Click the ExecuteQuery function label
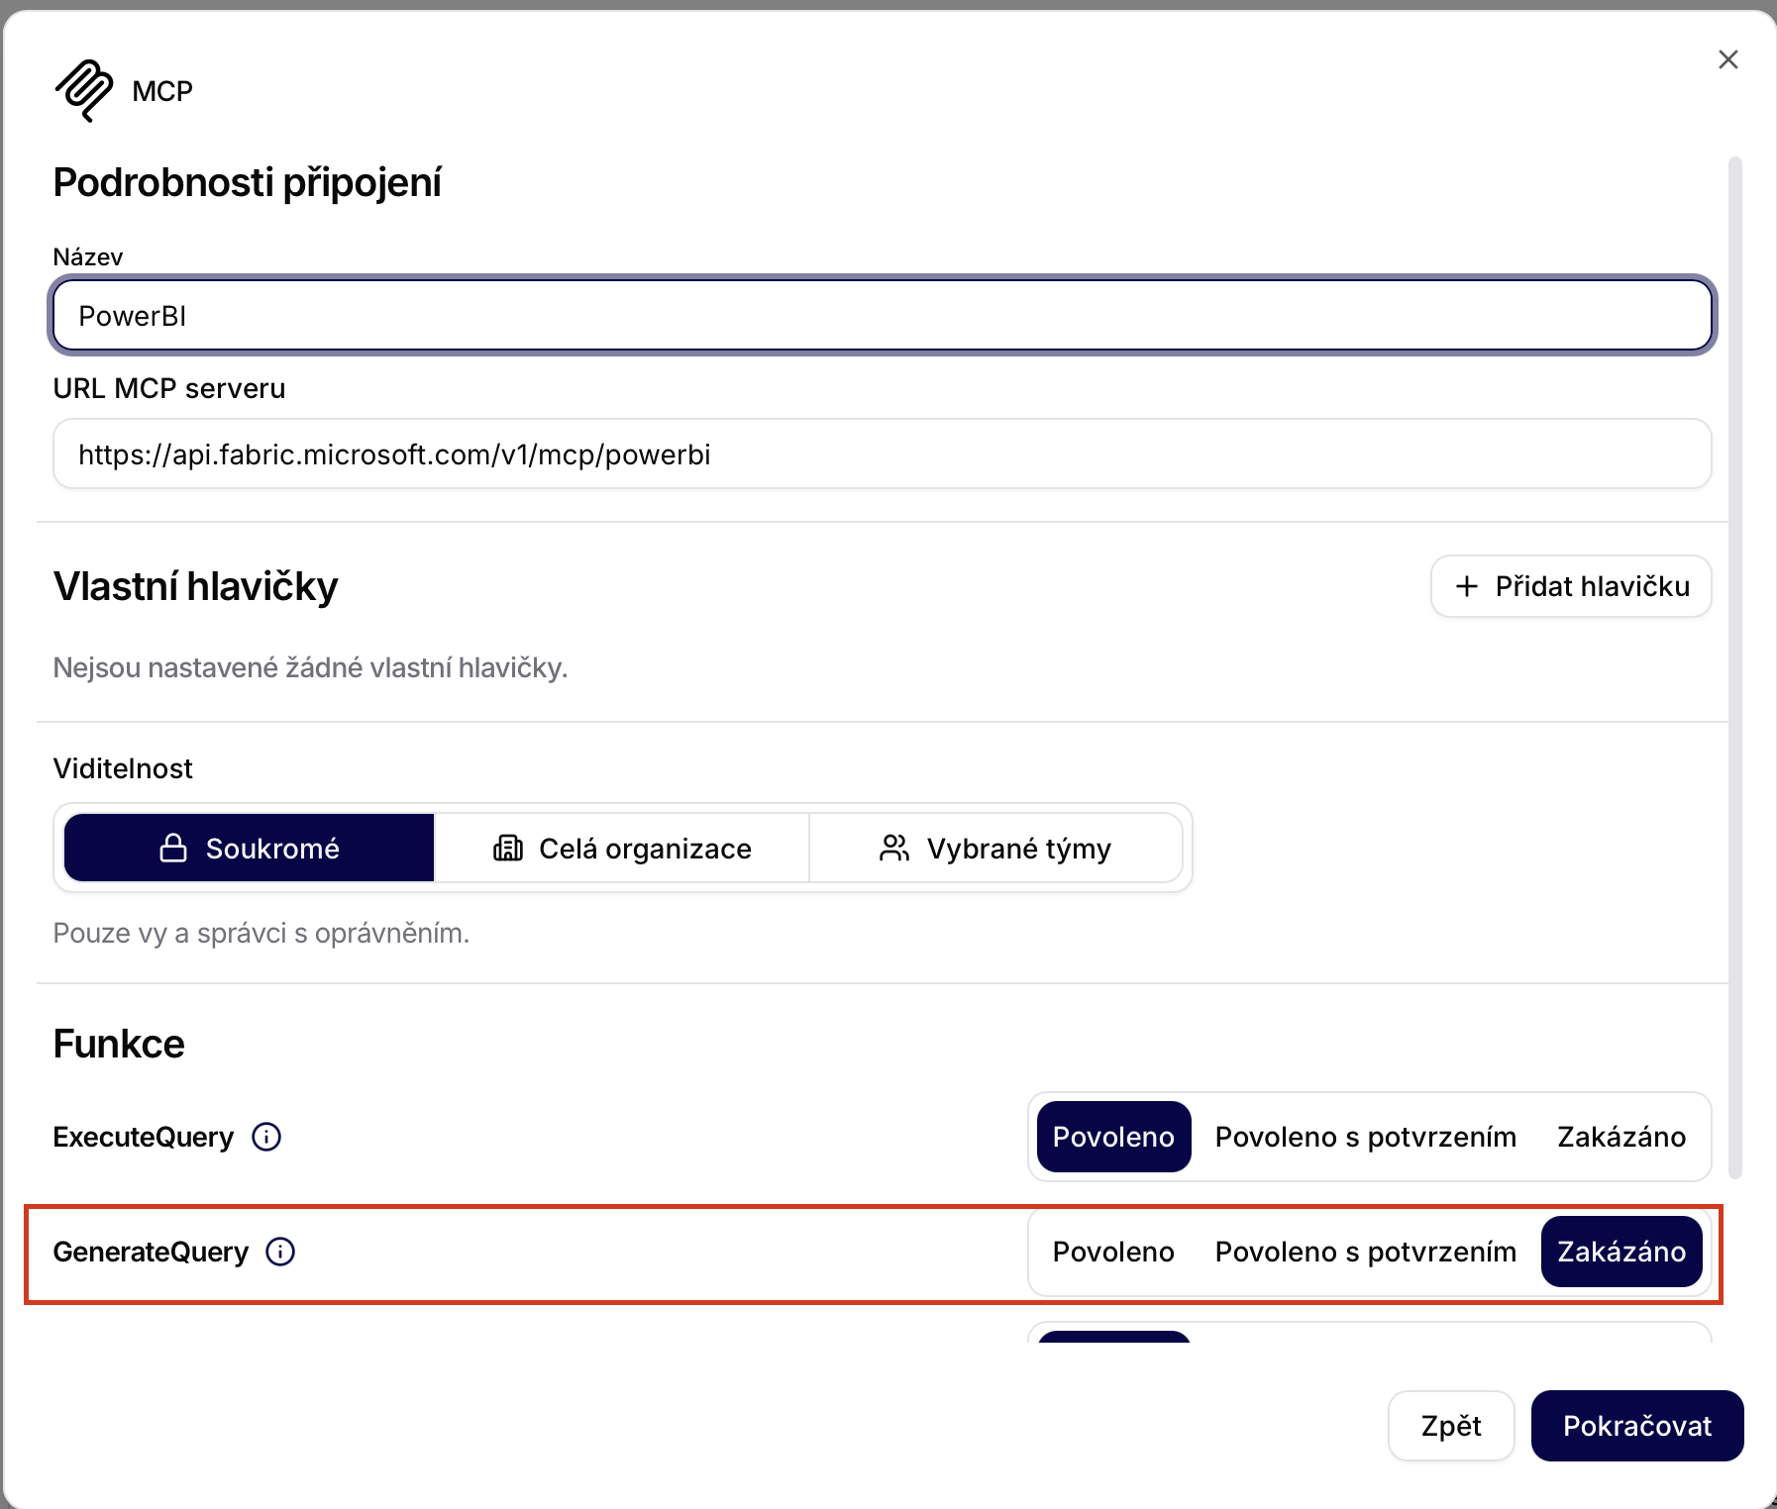 (144, 1137)
